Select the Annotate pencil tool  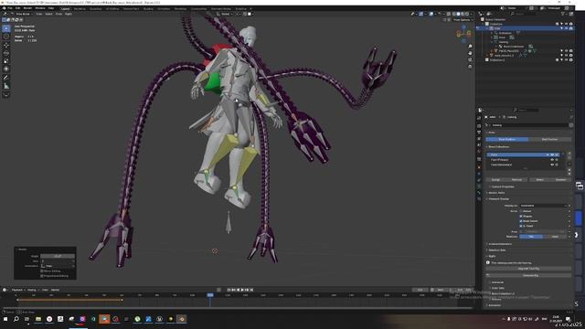pos(6,78)
